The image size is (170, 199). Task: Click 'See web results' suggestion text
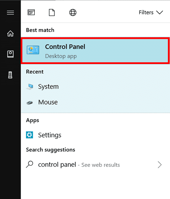point(101,165)
